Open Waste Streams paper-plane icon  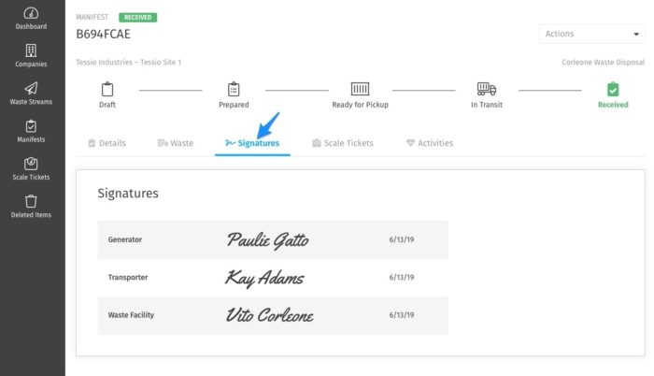pyautogui.click(x=31, y=88)
